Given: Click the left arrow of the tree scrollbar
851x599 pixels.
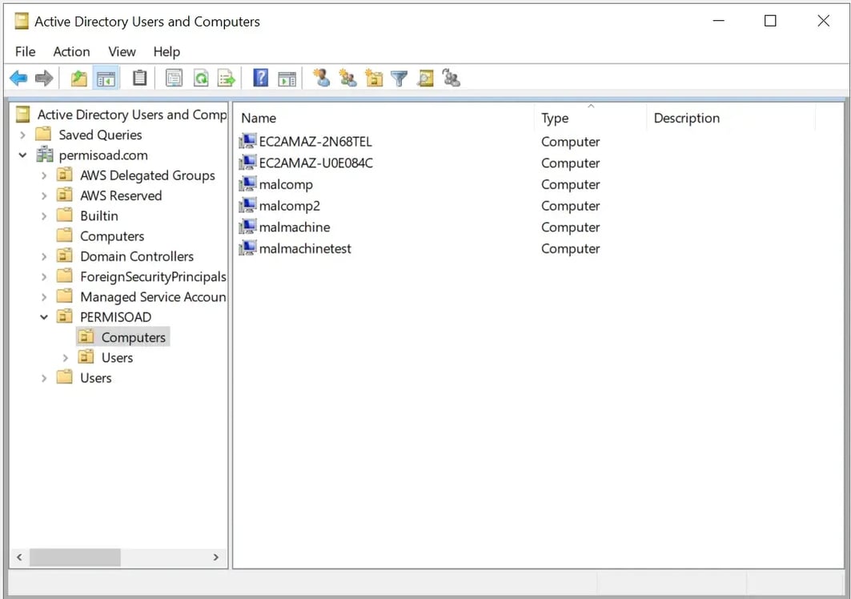Looking at the screenshot, I should click(x=19, y=557).
